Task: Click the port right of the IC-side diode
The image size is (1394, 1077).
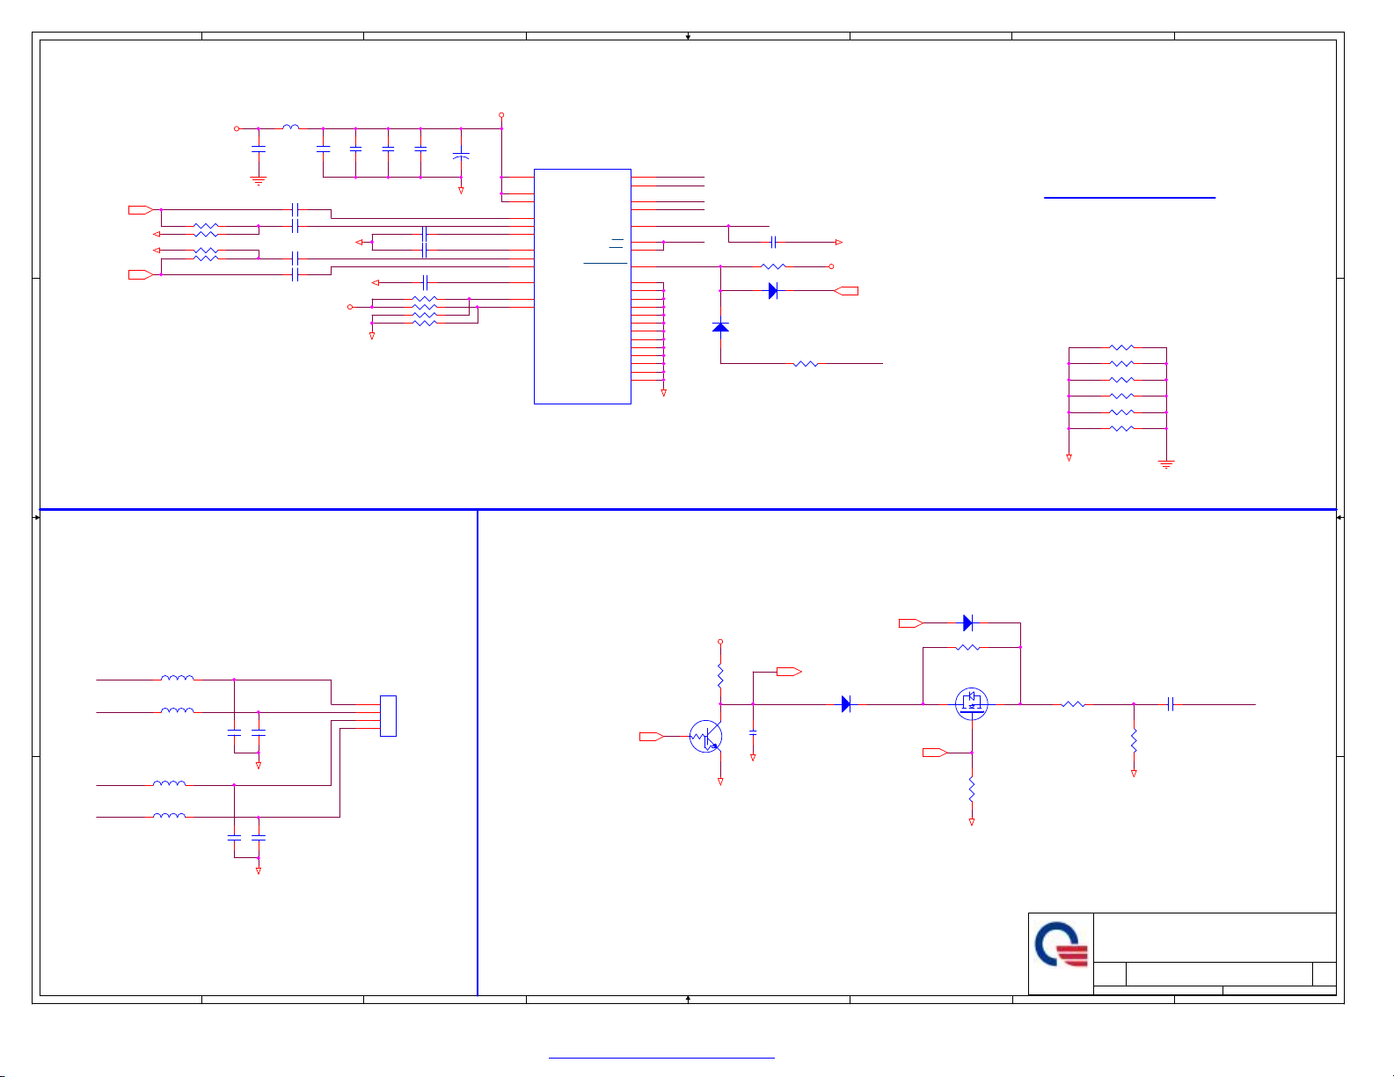Action: 845,290
